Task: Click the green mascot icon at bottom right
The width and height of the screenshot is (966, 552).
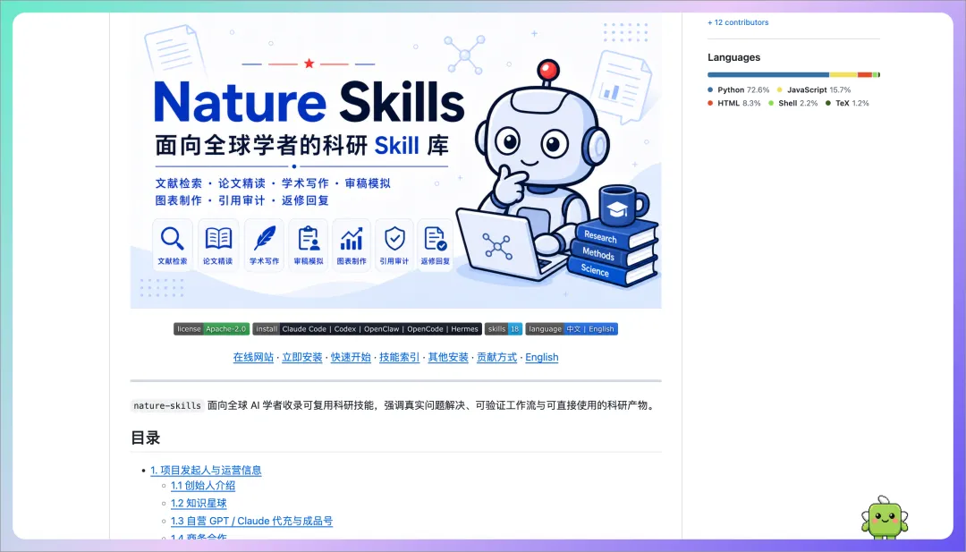Action: pyautogui.click(x=885, y=517)
